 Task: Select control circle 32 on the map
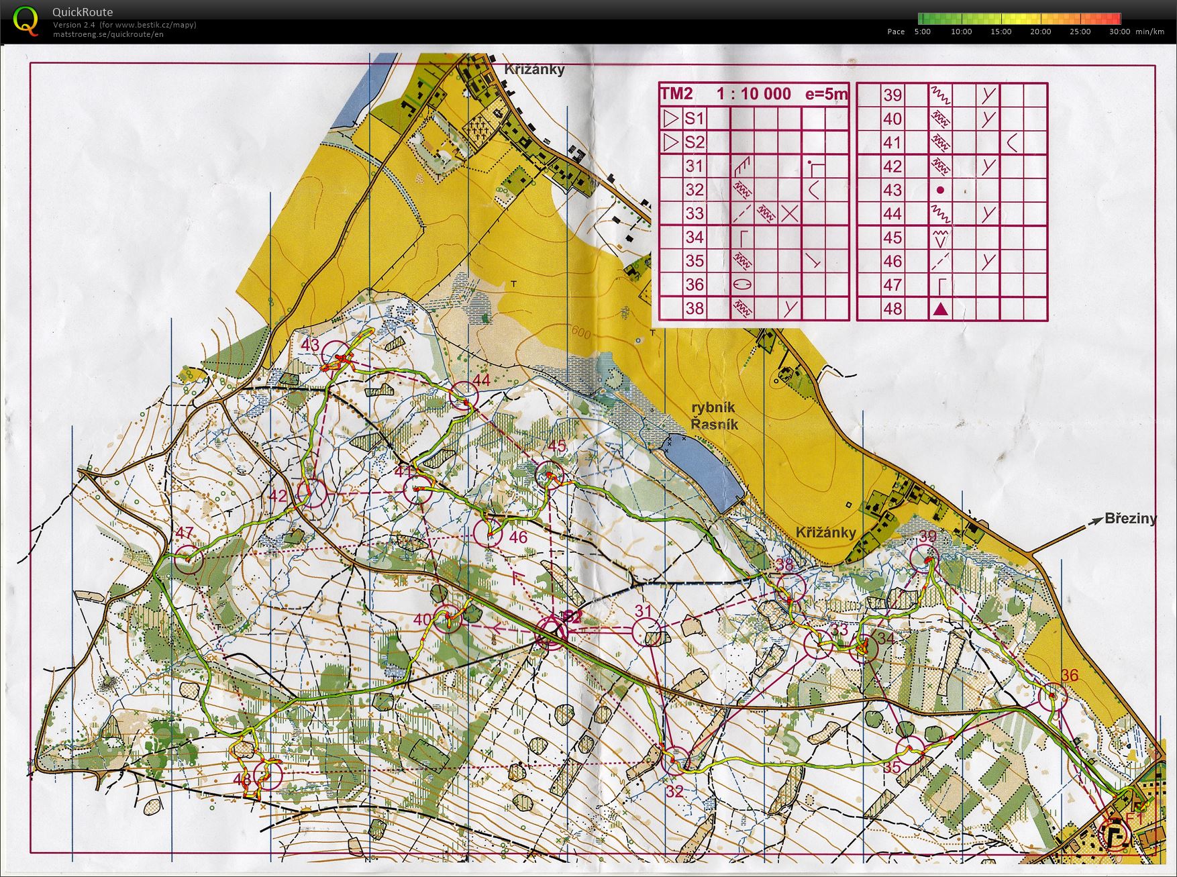point(676,761)
